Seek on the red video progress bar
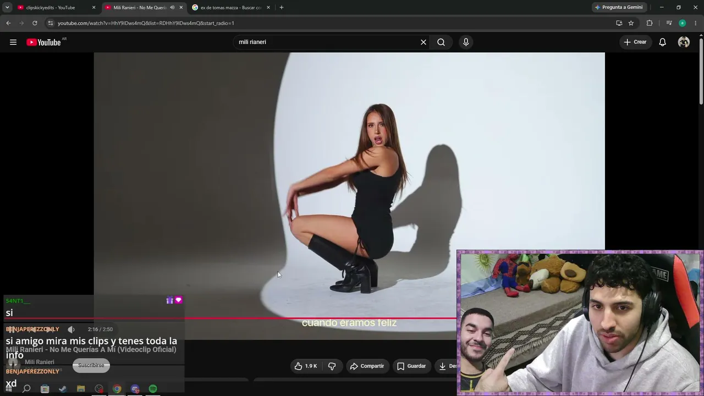The height and width of the screenshot is (396, 704). (231, 318)
